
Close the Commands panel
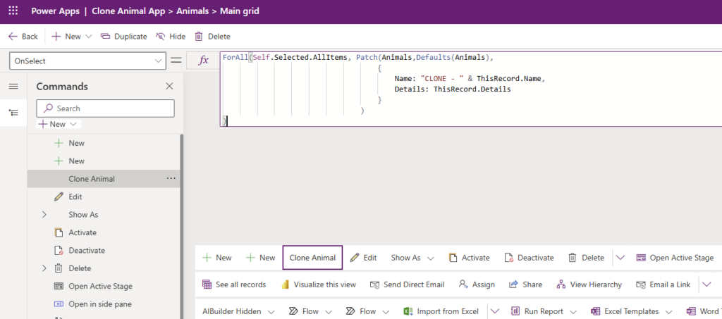coord(169,87)
